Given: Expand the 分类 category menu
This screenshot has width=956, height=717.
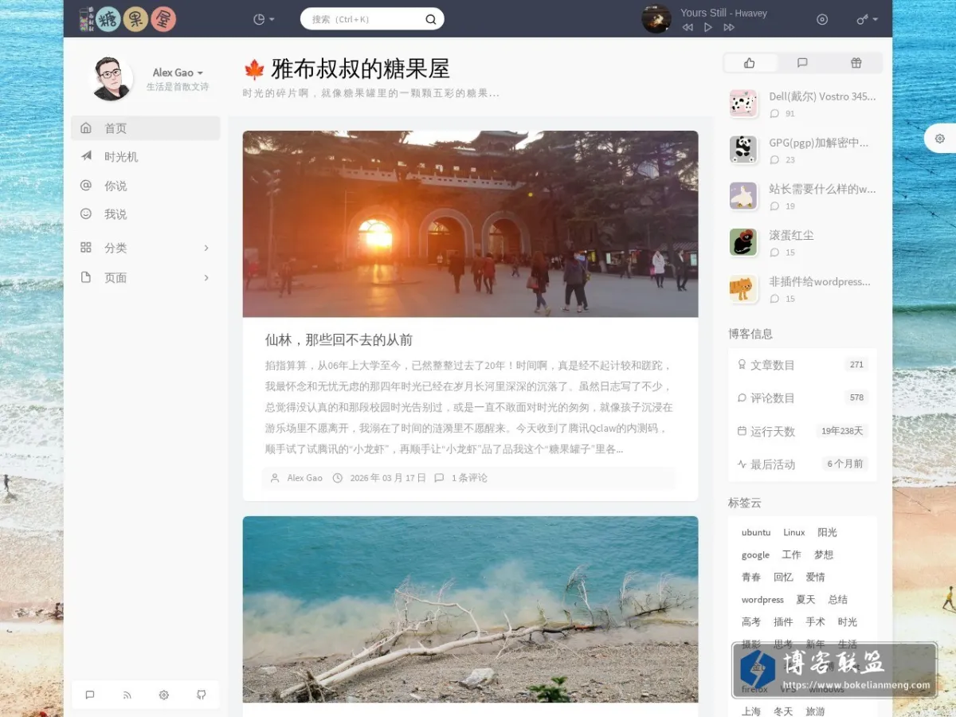Looking at the screenshot, I should [146, 248].
